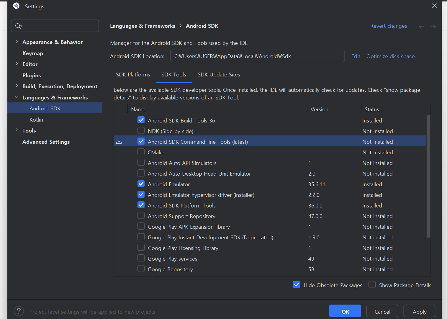447x319 pixels.
Task: Toggle Hide Obsolete Packages checkbox
Action: pos(297,284)
